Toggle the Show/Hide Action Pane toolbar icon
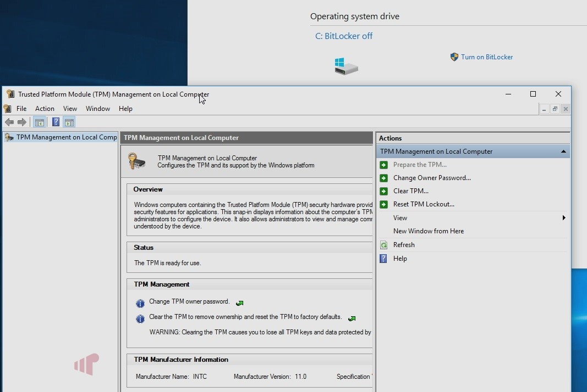The image size is (587, 392). (69, 122)
